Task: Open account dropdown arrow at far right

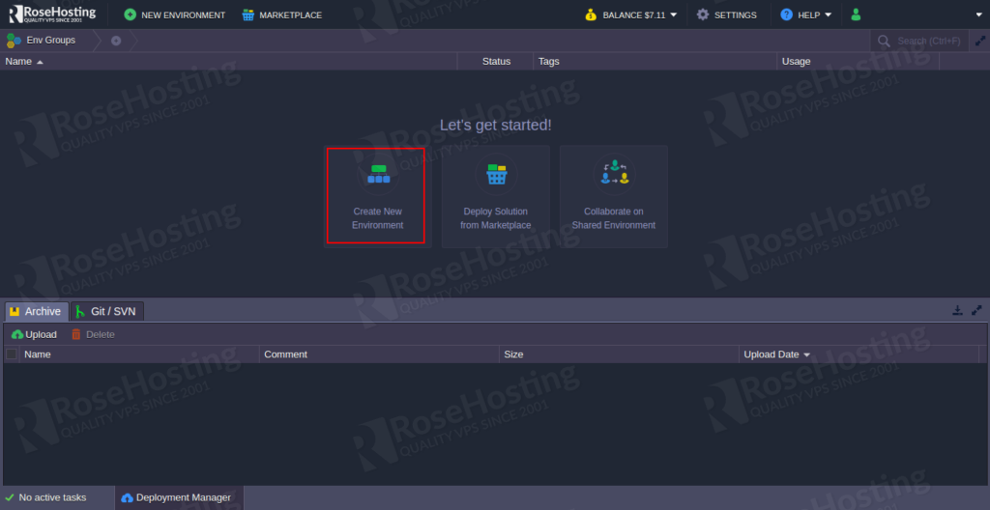Action: coord(978,14)
